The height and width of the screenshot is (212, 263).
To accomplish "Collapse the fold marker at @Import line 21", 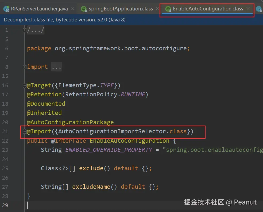I will coord(25,131).
